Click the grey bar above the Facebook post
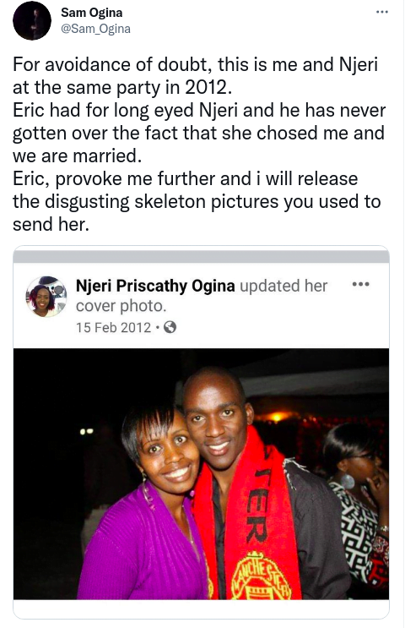 [201, 256]
